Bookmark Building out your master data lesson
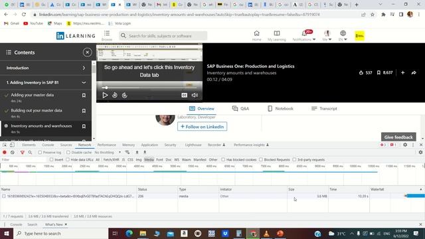425x239 pixels. 84,111
